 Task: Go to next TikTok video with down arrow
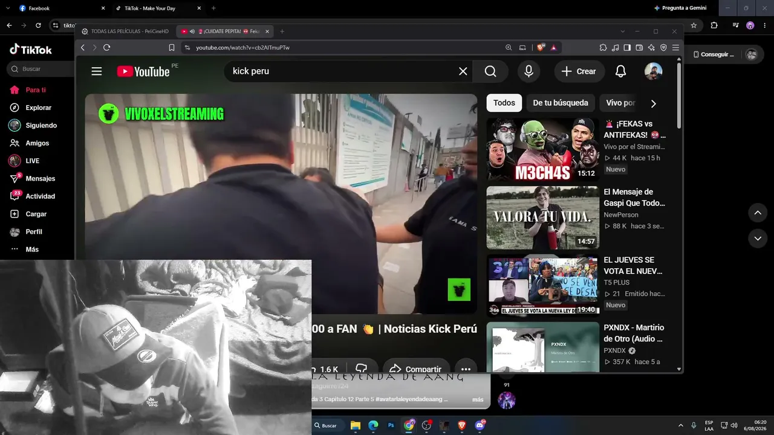[x=758, y=239]
